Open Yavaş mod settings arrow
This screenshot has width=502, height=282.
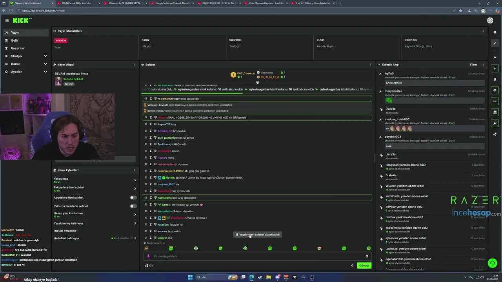pyautogui.click(x=135, y=180)
